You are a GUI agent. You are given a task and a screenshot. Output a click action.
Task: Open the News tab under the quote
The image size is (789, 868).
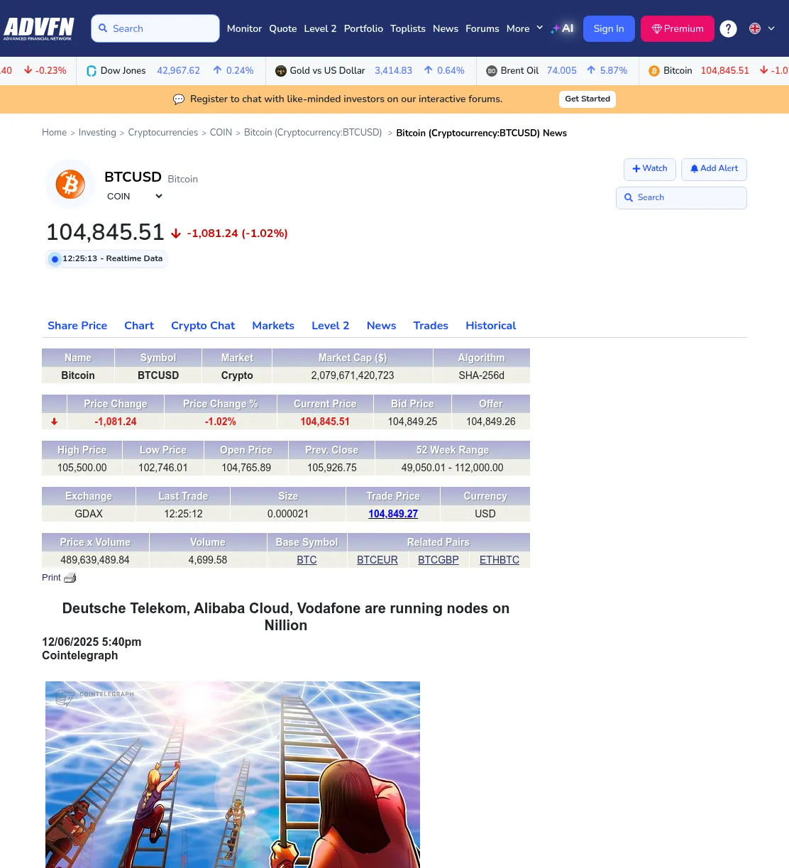[382, 326]
